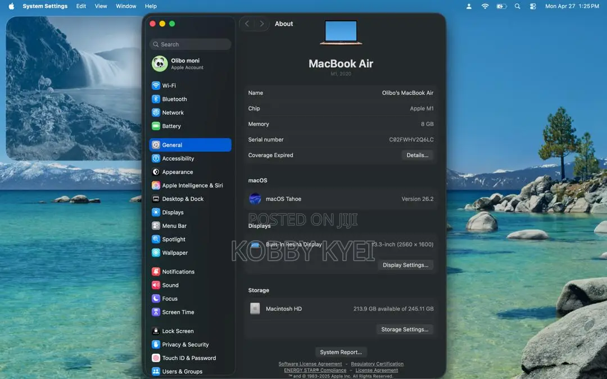Open the Software License Agreement link
Screen dimensions: 607x379
tap(310, 364)
